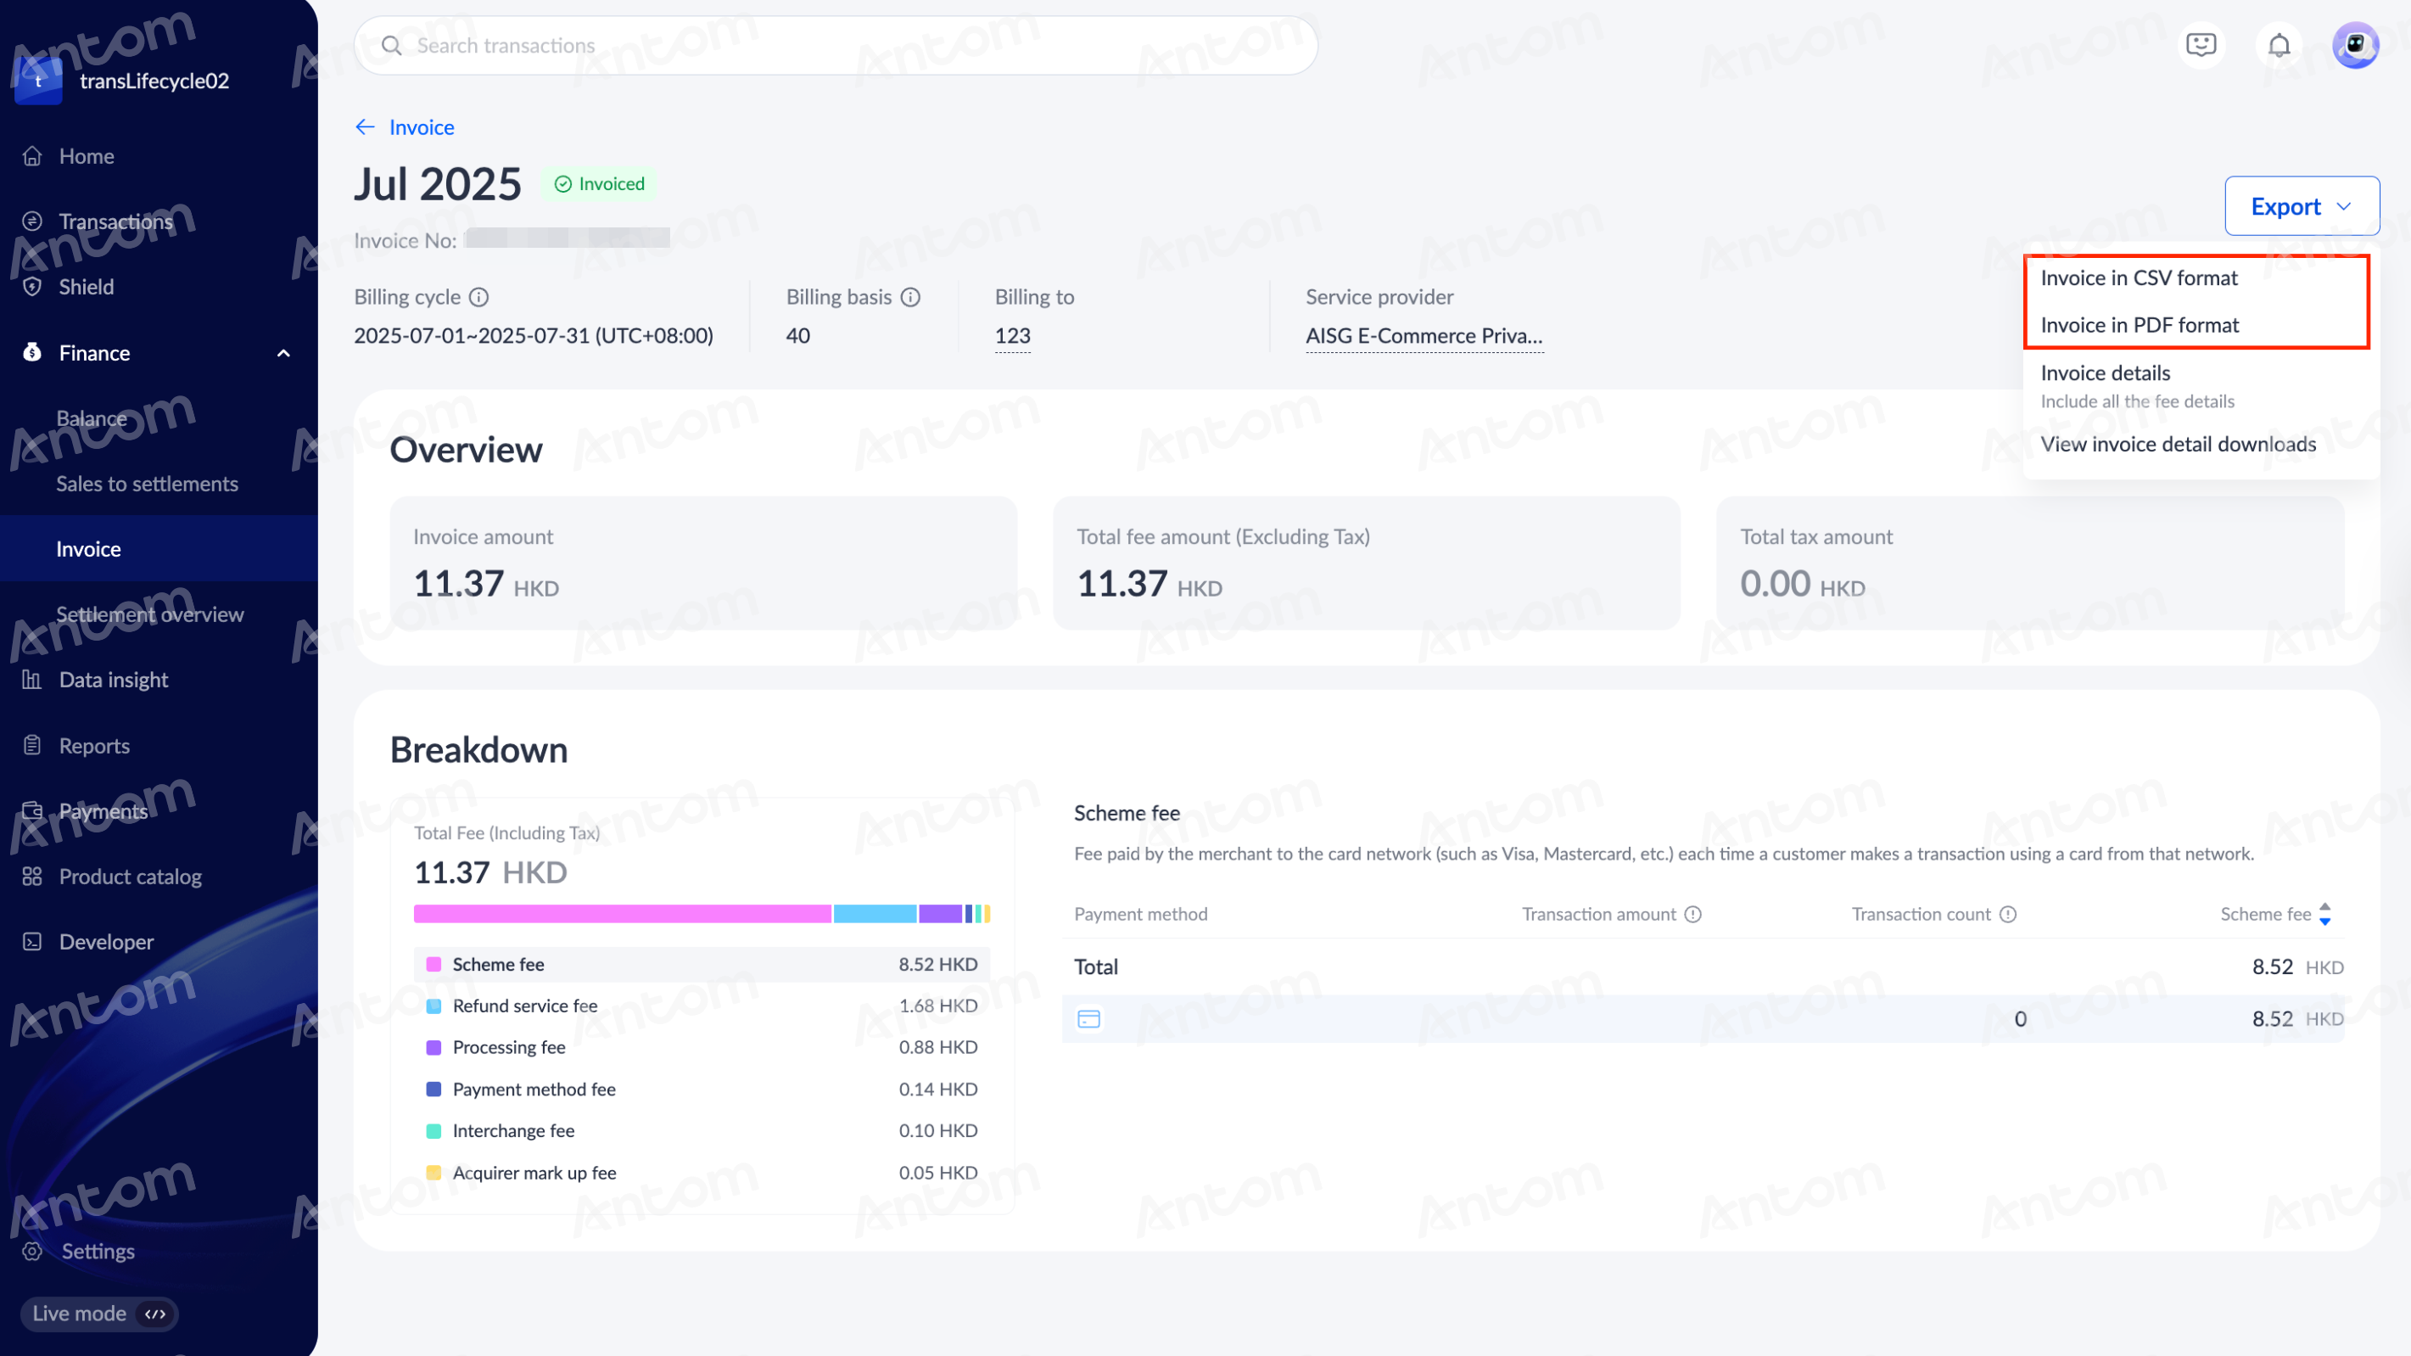Click the Invoice amount card
The image size is (2411, 1356).
coord(703,563)
